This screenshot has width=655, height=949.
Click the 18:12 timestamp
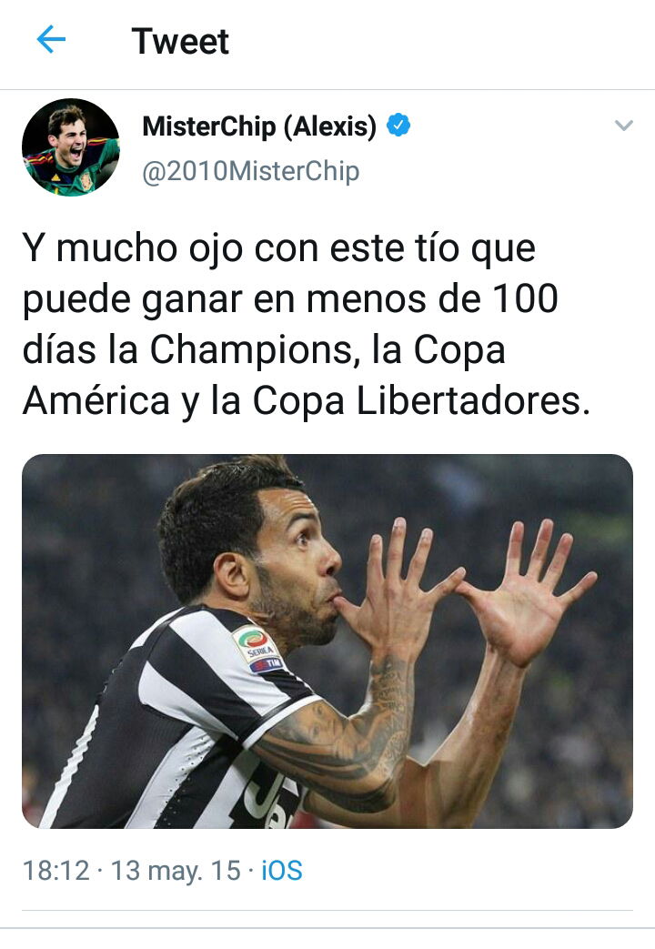tap(55, 871)
